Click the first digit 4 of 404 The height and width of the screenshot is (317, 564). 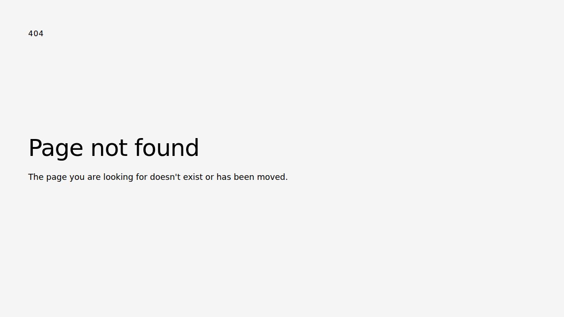tap(31, 33)
